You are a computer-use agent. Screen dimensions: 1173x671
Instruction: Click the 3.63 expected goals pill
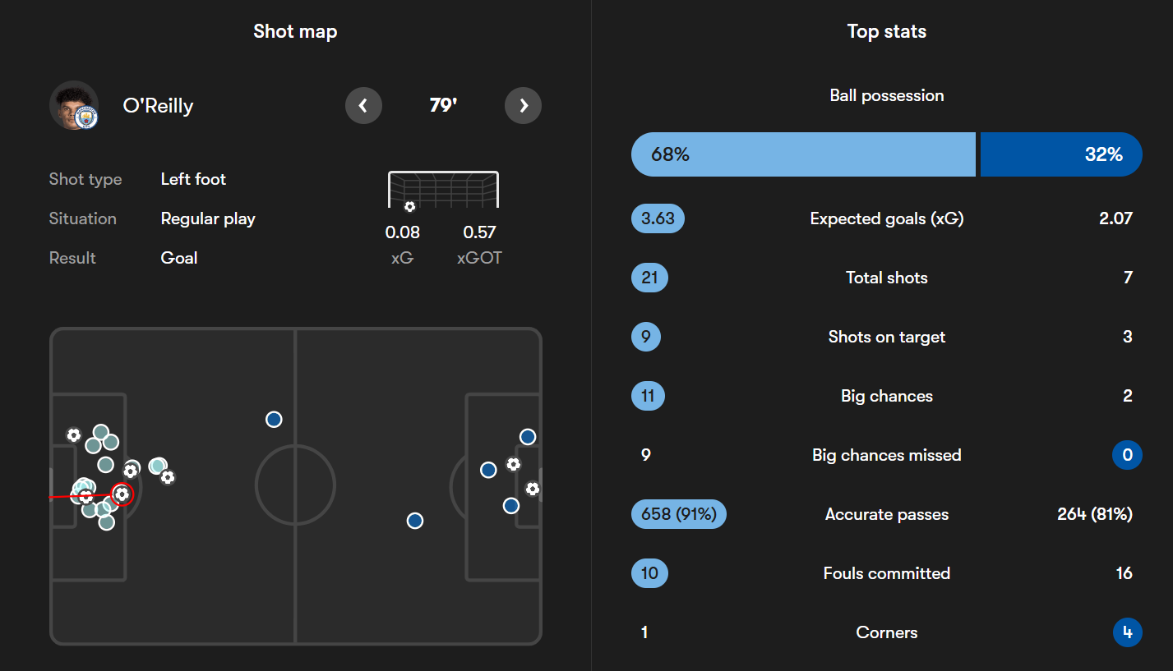(658, 218)
